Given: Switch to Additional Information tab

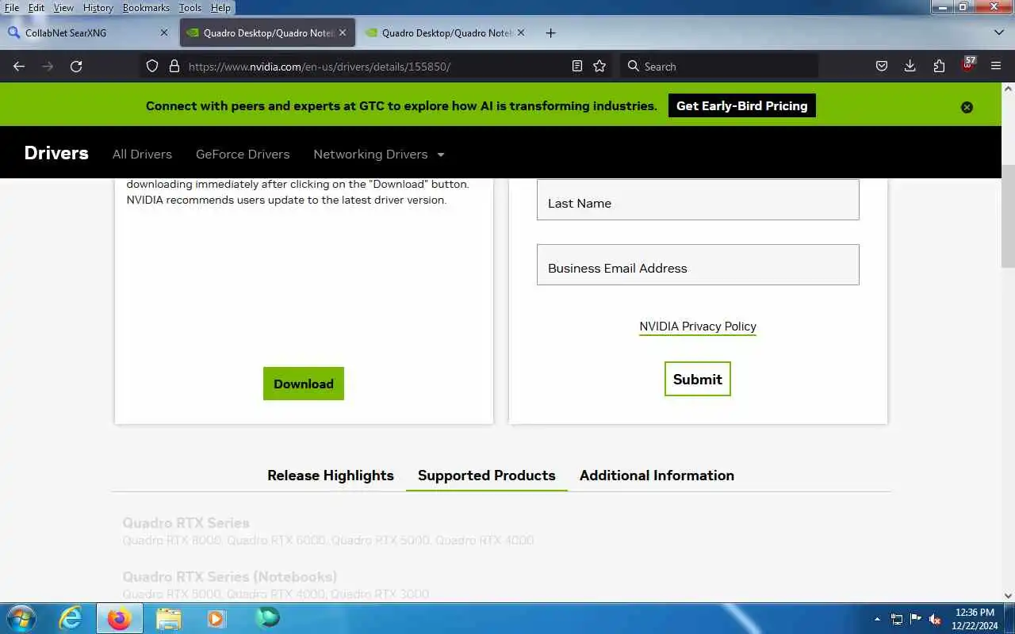Looking at the screenshot, I should pos(657,475).
